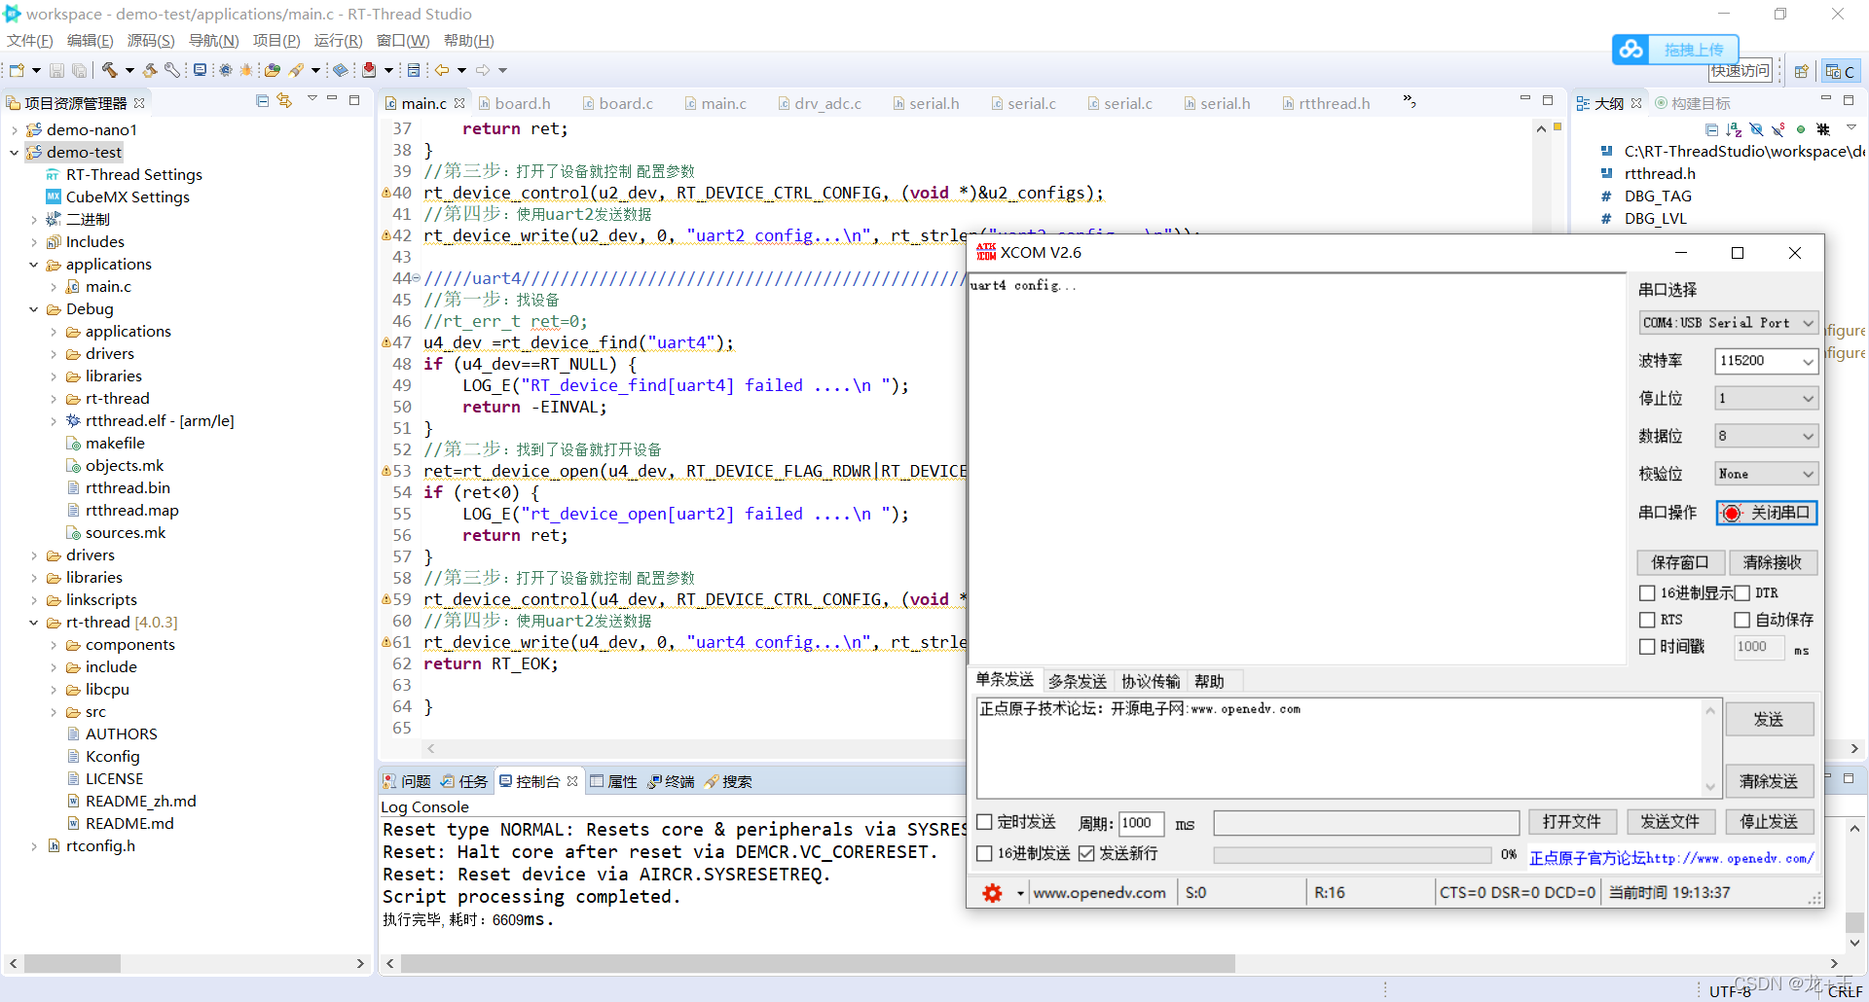Select main.c in the project tree
Screen dimensions: 1869x1002
(x=108, y=287)
